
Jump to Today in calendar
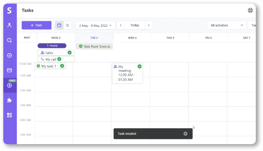click(x=135, y=25)
